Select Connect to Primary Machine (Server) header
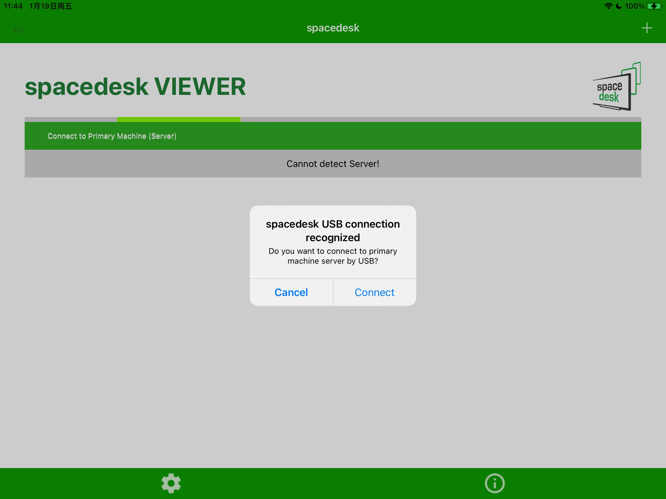This screenshot has height=499, width=666. (112, 136)
